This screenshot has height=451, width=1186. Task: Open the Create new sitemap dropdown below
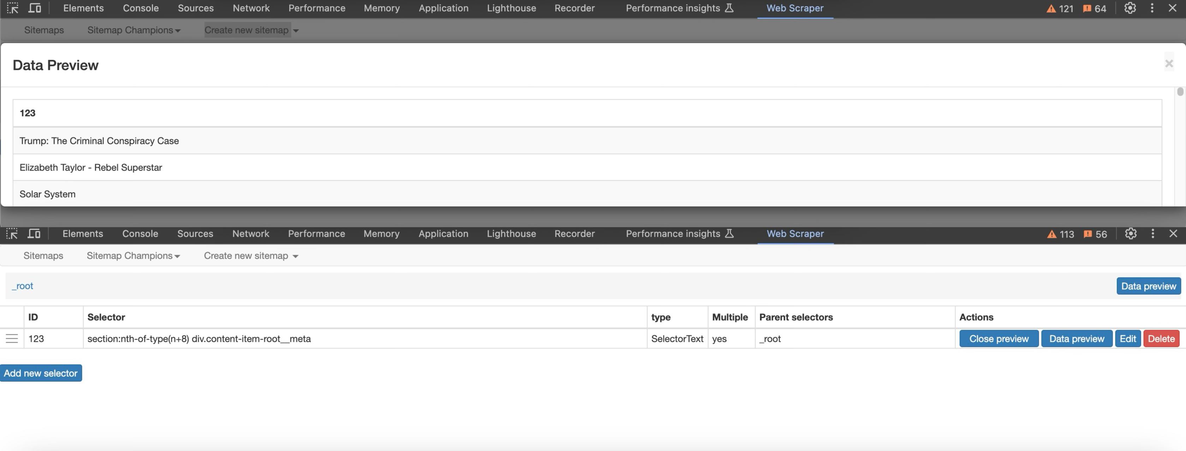point(251,256)
